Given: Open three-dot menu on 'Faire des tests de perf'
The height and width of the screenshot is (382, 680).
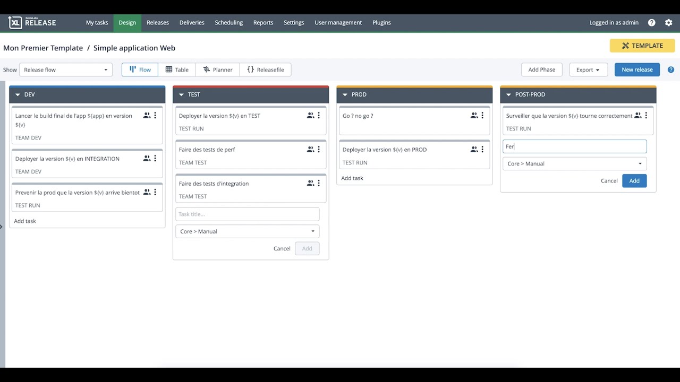Looking at the screenshot, I should [319, 149].
